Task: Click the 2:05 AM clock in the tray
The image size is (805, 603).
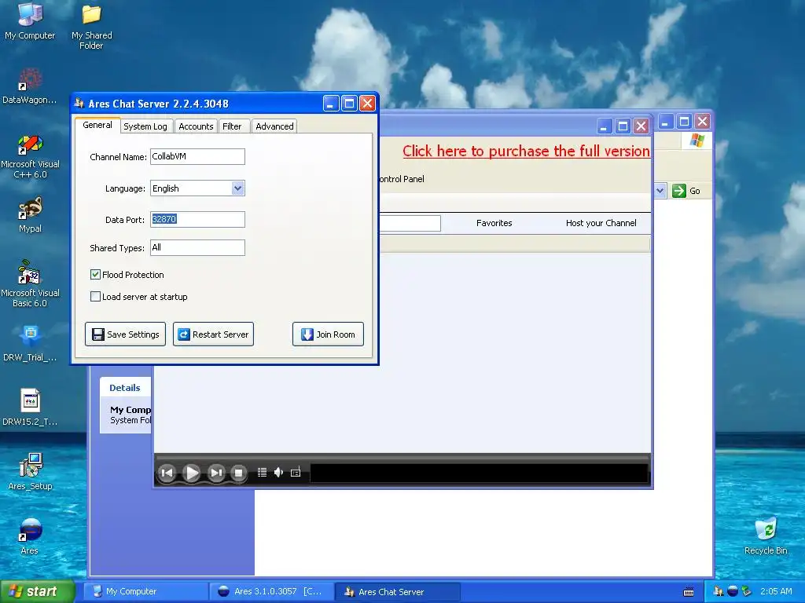Action: tap(776, 591)
